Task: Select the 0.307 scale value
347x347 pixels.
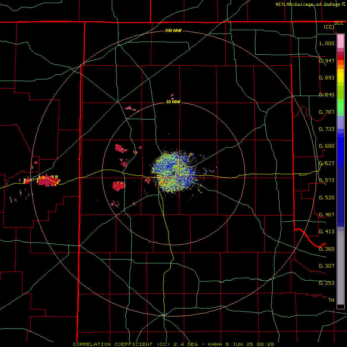Action: tap(327, 266)
